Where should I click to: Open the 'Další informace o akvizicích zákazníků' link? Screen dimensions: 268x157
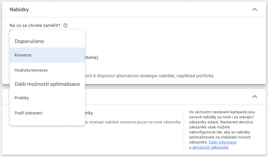222,142
